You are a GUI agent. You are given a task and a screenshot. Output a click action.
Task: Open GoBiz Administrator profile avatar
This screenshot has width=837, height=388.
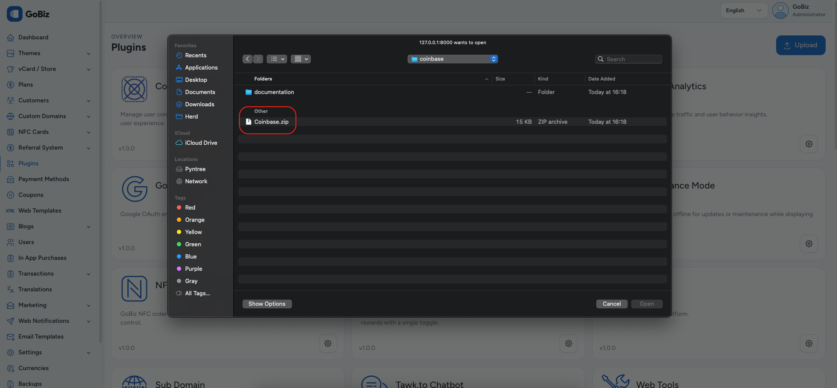[781, 10]
